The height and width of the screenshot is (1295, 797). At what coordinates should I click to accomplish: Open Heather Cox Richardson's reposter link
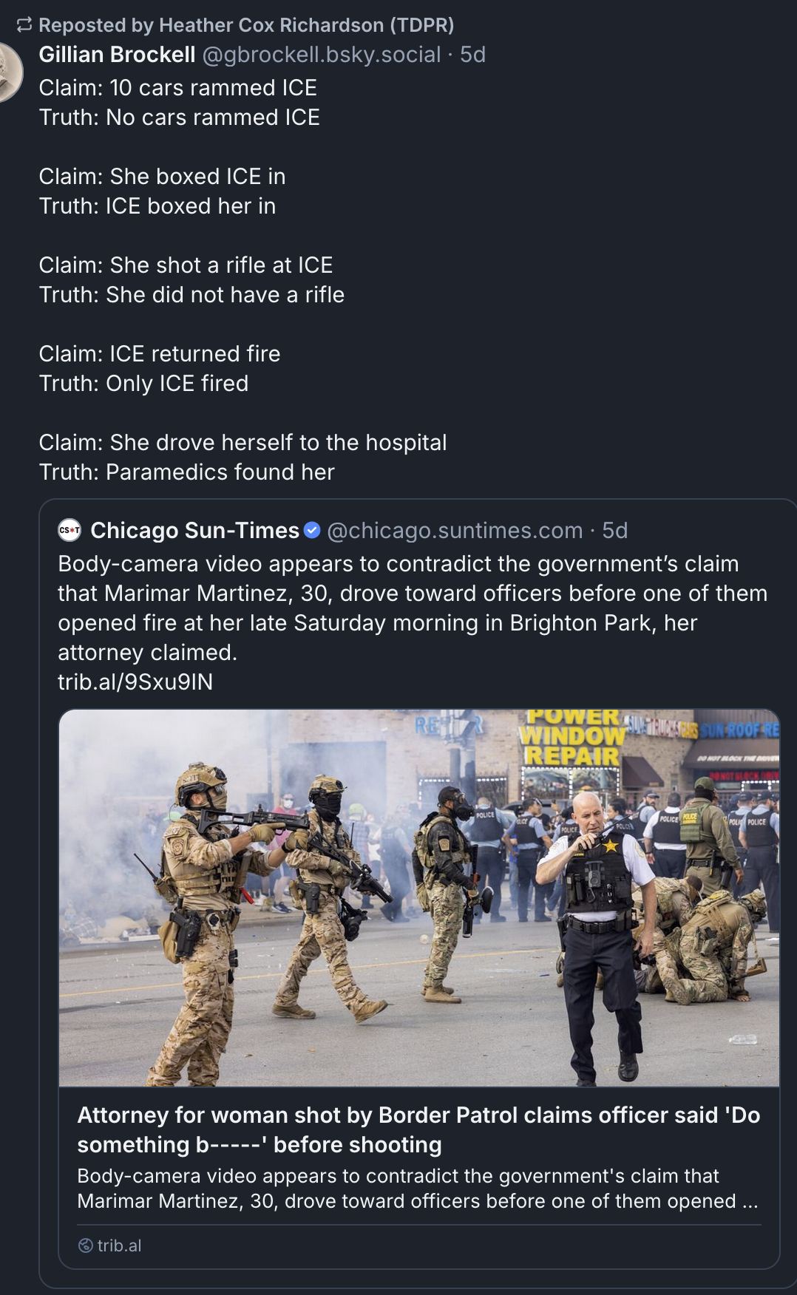(x=246, y=25)
